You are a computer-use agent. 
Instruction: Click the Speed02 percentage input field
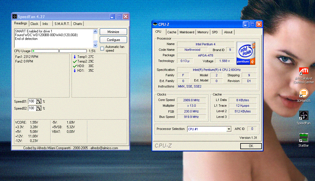tap(32, 108)
